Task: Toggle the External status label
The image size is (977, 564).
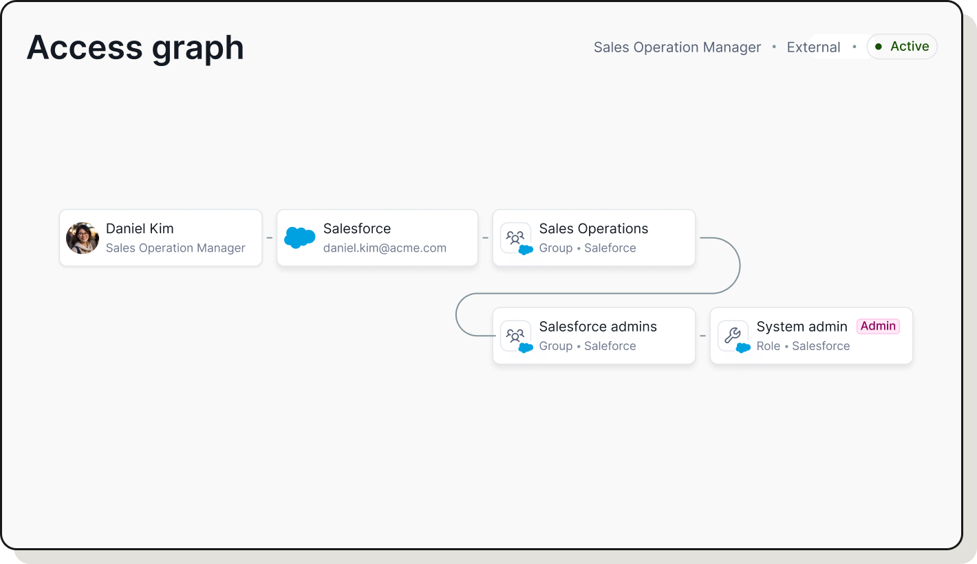Action: 813,47
